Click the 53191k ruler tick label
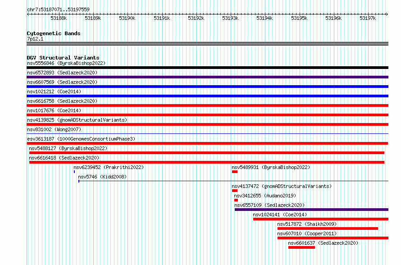 click(162, 18)
